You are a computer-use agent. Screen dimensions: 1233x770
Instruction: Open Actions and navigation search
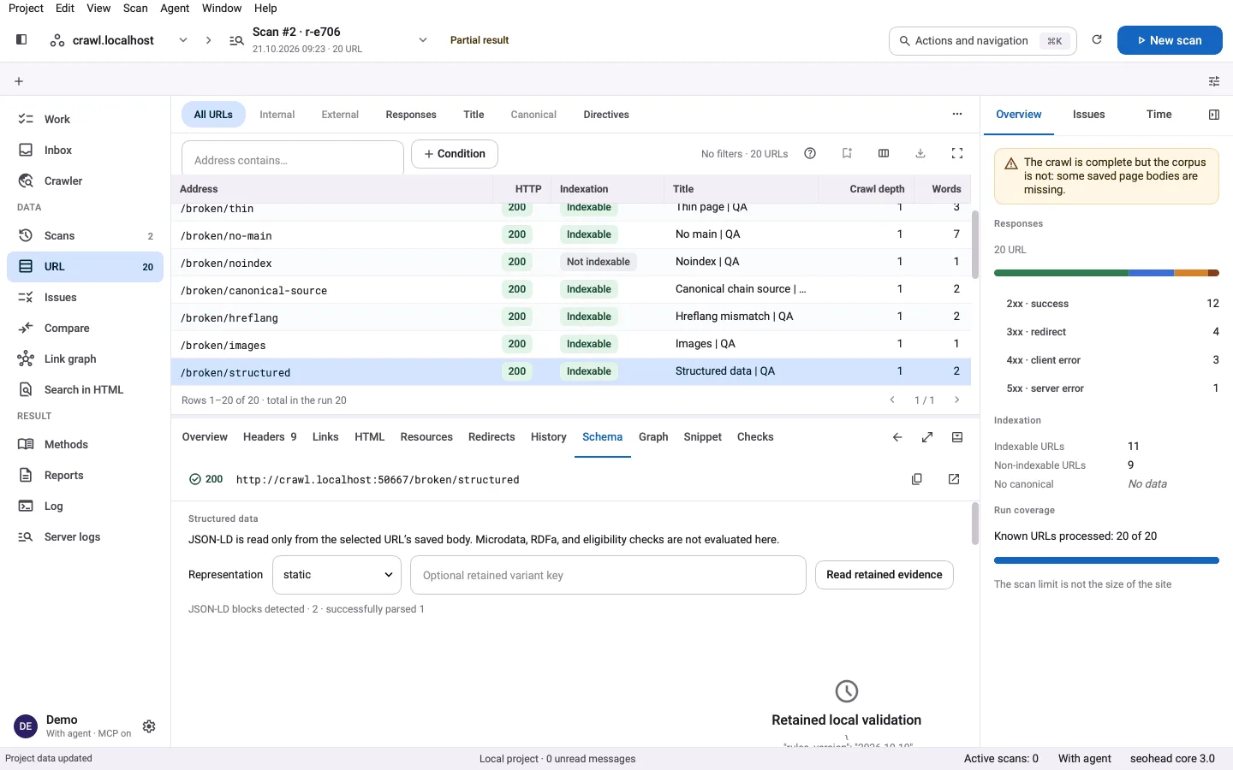tap(983, 40)
